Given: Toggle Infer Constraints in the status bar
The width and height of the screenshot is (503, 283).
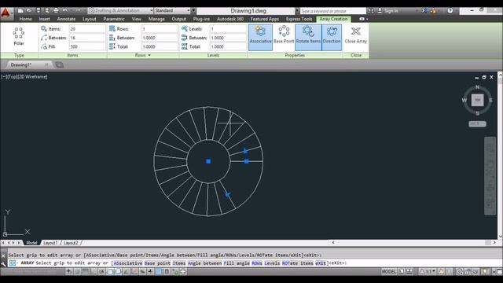Looking at the screenshot, I should 69,271.
